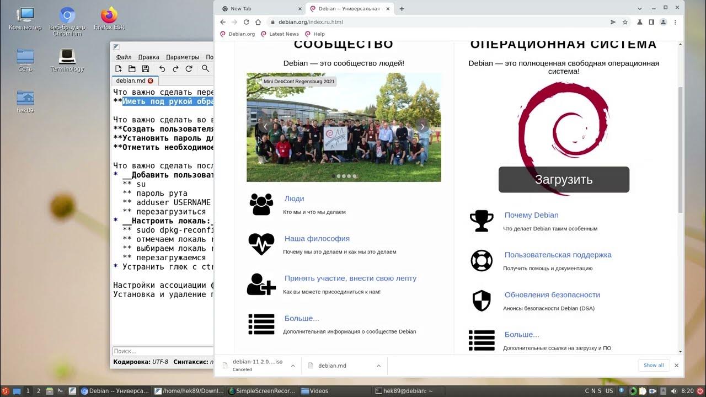Open the Пользовательская поддержка link
This screenshot has height=397, width=706.
(x=558, y=255)
